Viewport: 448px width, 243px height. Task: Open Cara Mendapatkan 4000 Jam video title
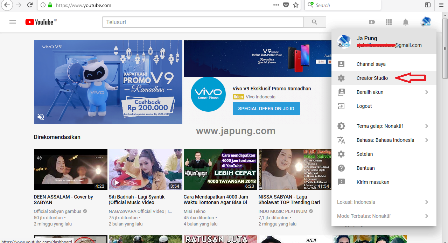(216, 200)
